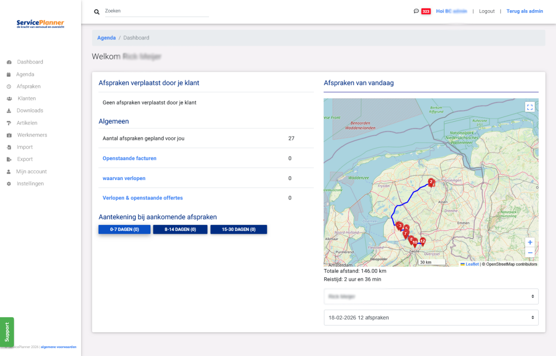
Task: Open the Openstaande facturen link
Action: [129, 158]
